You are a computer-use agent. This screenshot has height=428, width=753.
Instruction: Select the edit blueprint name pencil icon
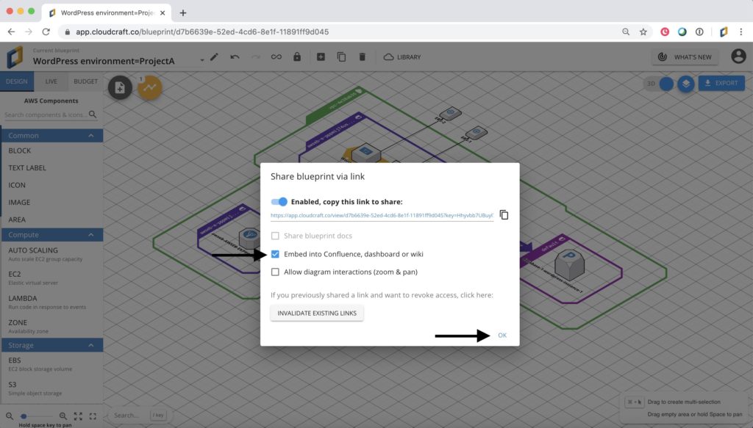[214, 57]
